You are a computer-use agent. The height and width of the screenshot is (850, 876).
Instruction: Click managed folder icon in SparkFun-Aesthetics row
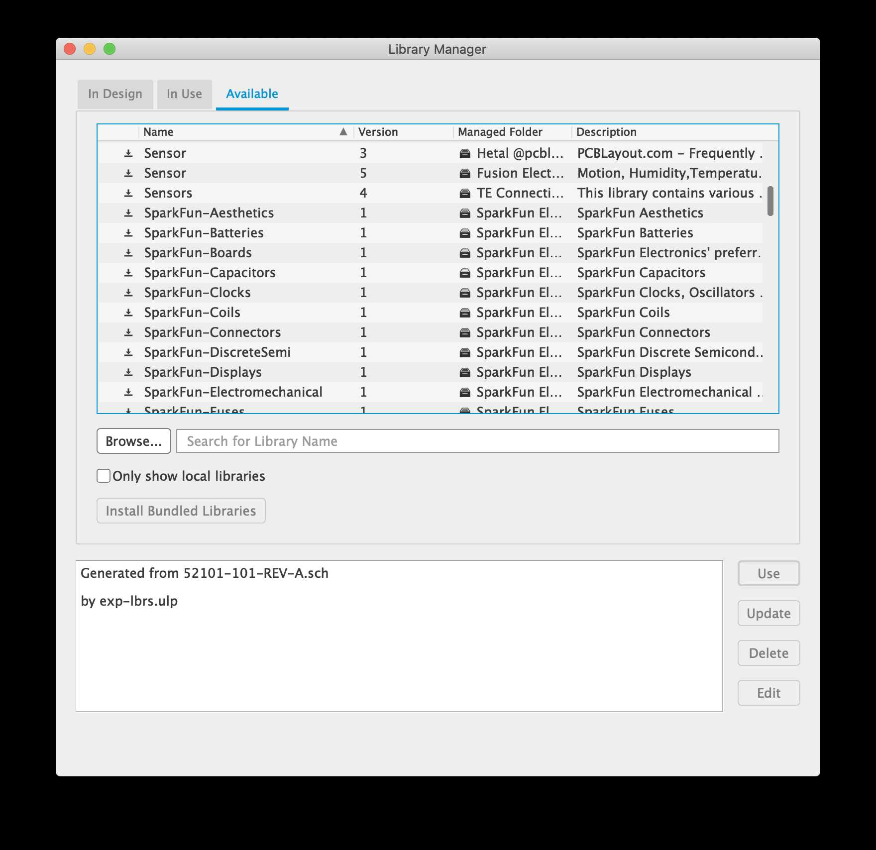coord(465,213)
